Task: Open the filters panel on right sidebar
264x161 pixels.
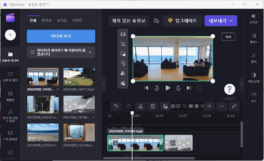Action: [253, 58]
